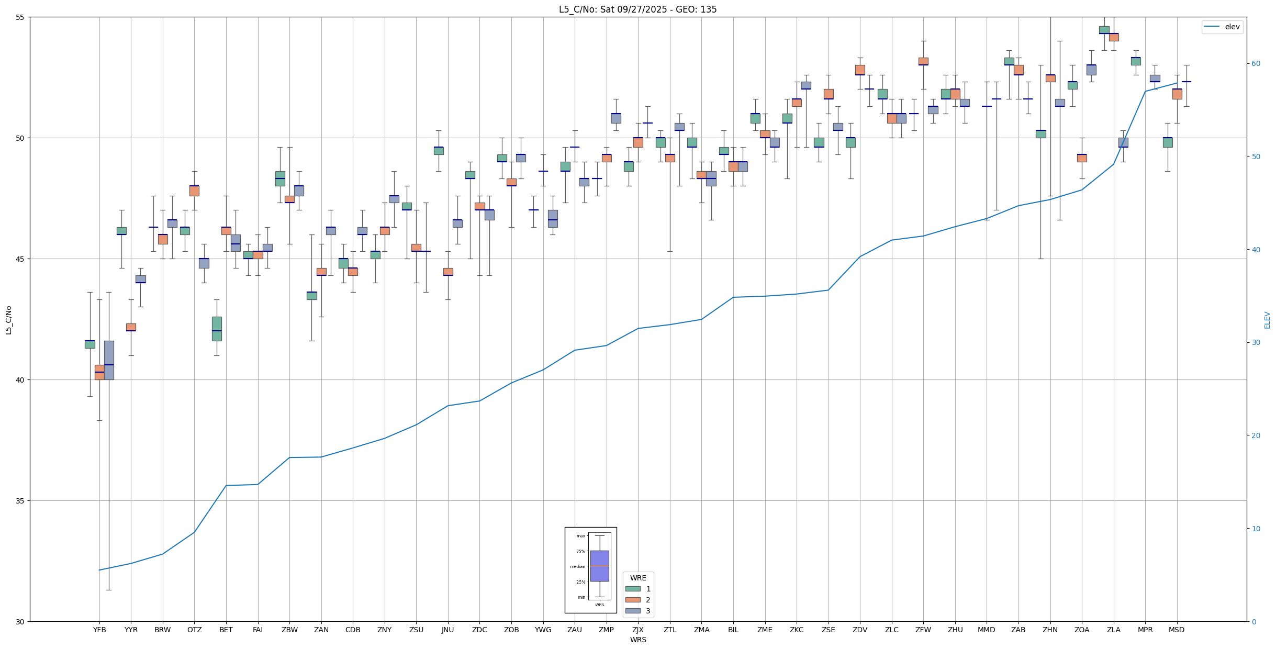Screen dimensions: 1276x649
Task: Click the elev line legend entry
Action: point(1222,27)
